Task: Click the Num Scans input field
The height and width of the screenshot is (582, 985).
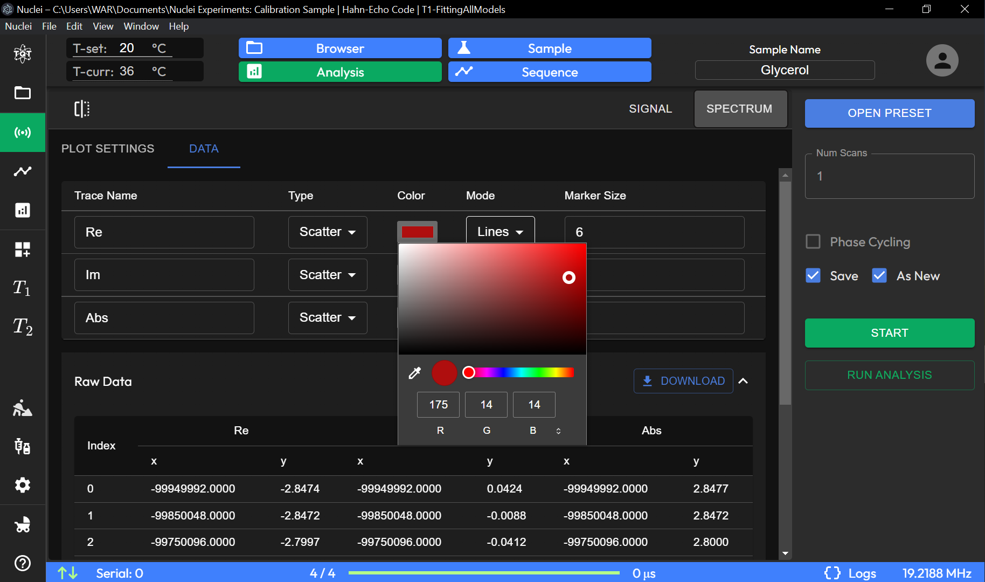Action: point(890,176)
